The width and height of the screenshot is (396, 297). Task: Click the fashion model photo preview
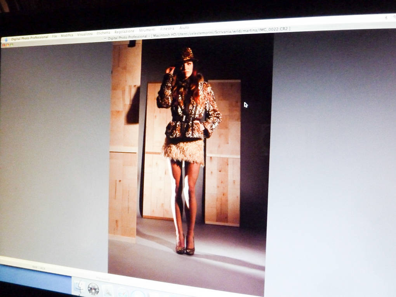pos(186,155)
